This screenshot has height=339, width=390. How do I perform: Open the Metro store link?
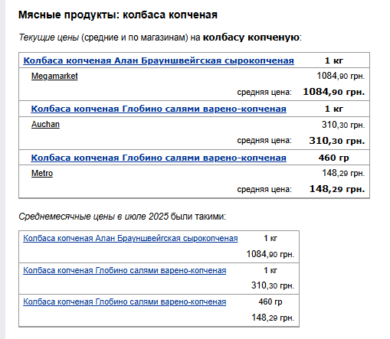pyautogui.click(x=42, y=173)
